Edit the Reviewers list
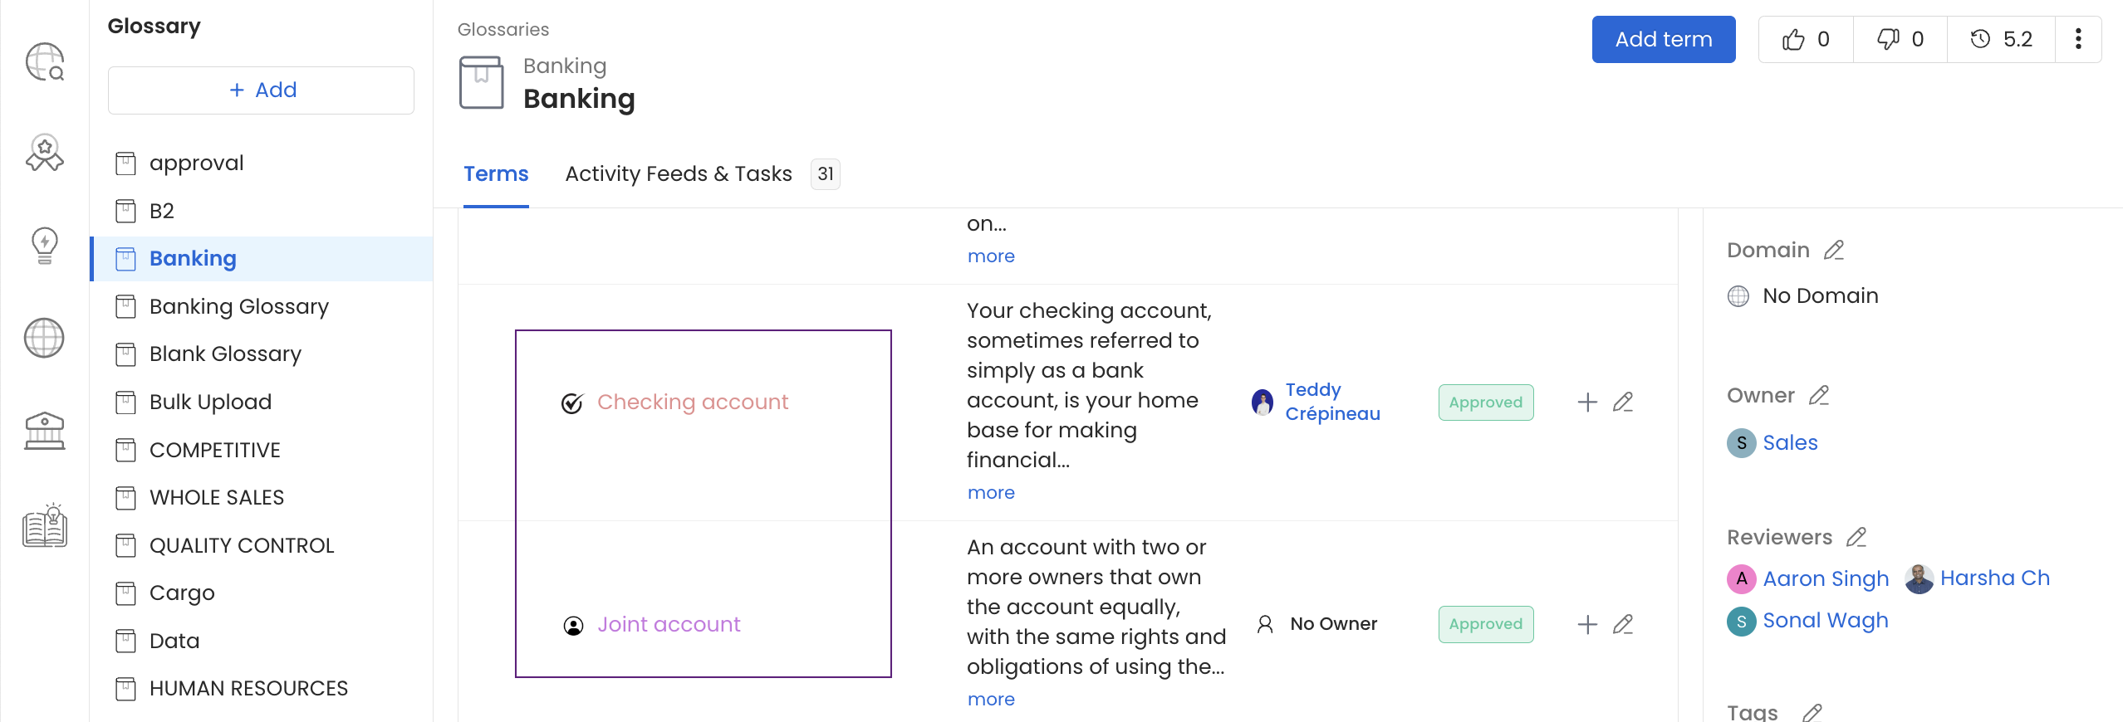 [1856, 537]
